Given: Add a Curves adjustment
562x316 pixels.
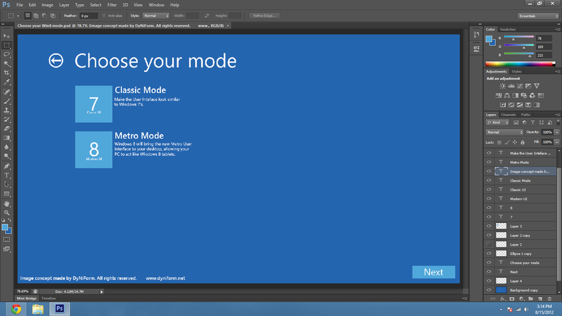Looking at the screenshot, I should coord(520,86).
